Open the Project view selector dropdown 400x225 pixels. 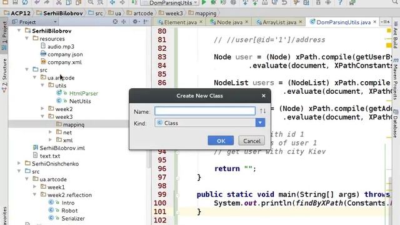pos(55,22)
